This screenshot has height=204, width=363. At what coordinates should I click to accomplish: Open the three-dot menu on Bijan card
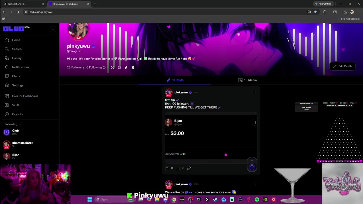(255, 122)
